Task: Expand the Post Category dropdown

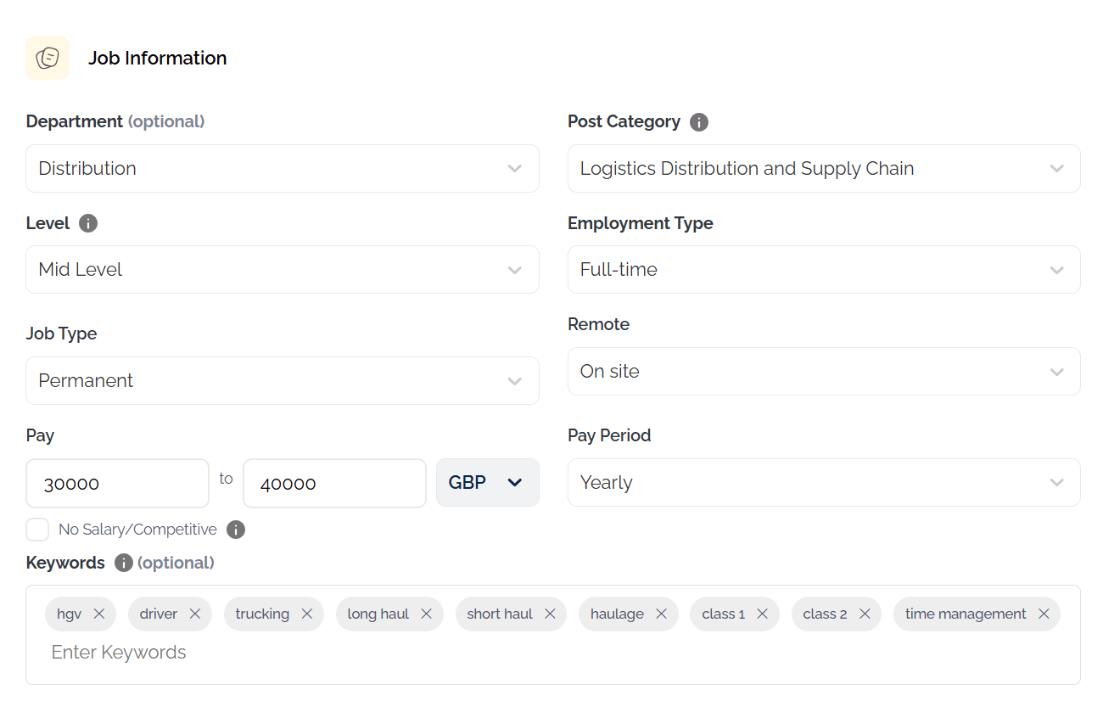Action: click(823, 168)
